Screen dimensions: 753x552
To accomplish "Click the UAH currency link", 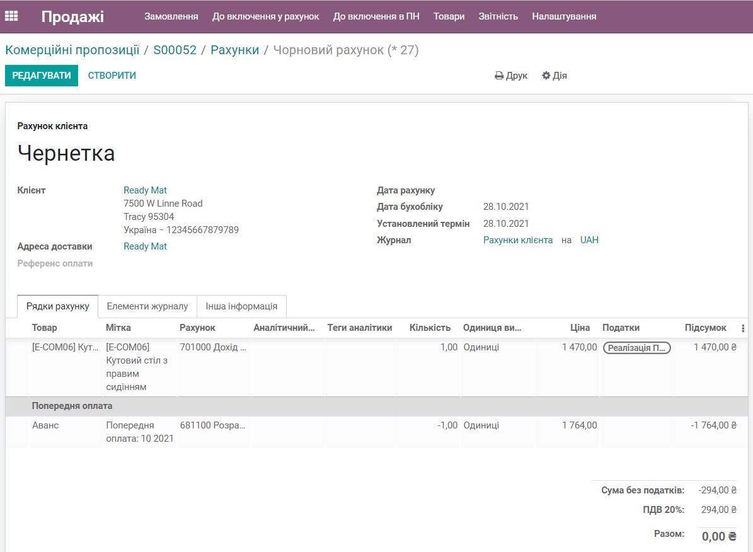I will click(x=589, y=239).
